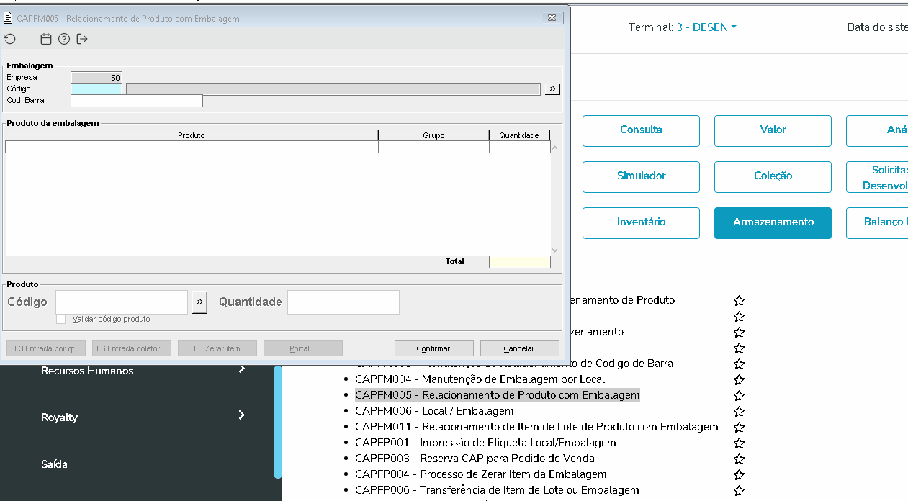Open Saída in the sidebar menu

pos(54,464)
